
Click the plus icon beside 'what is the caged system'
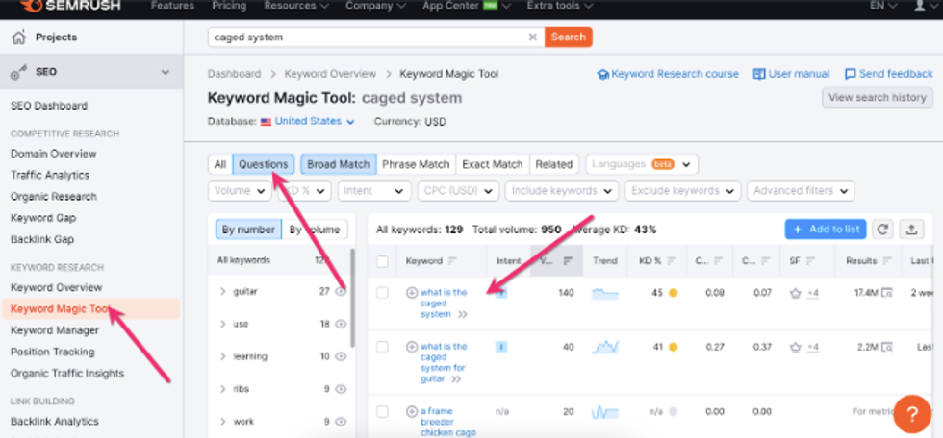pos(412,293)
